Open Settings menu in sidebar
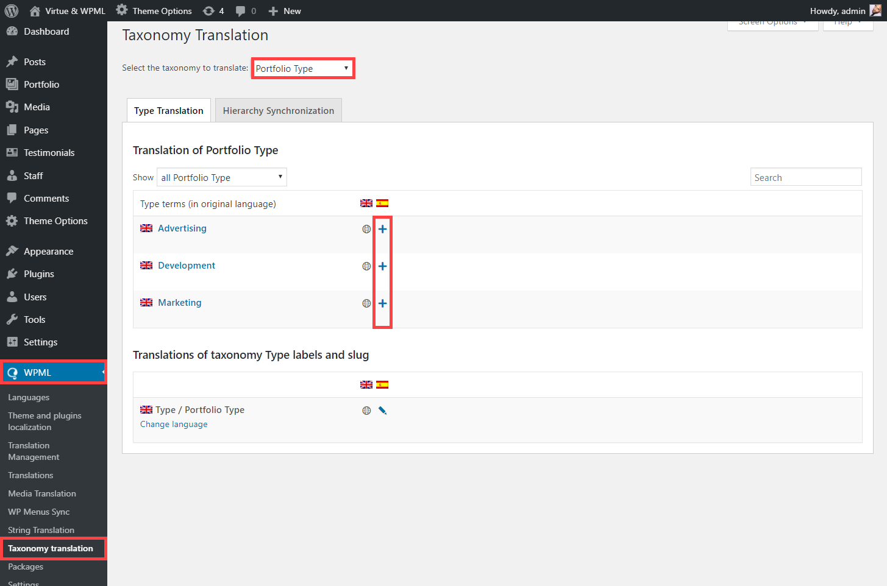This screenshot has height=586, width=887. point(54,342)
